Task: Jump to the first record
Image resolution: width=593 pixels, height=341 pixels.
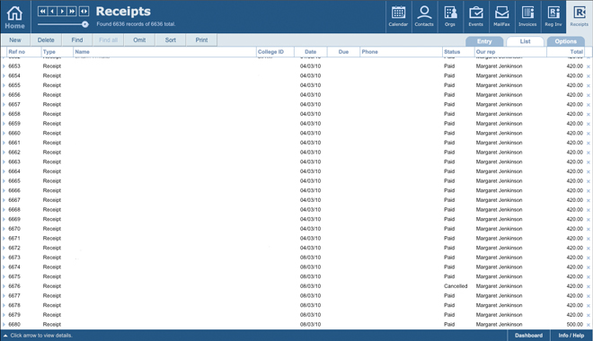Action: [x=42, y=12]
